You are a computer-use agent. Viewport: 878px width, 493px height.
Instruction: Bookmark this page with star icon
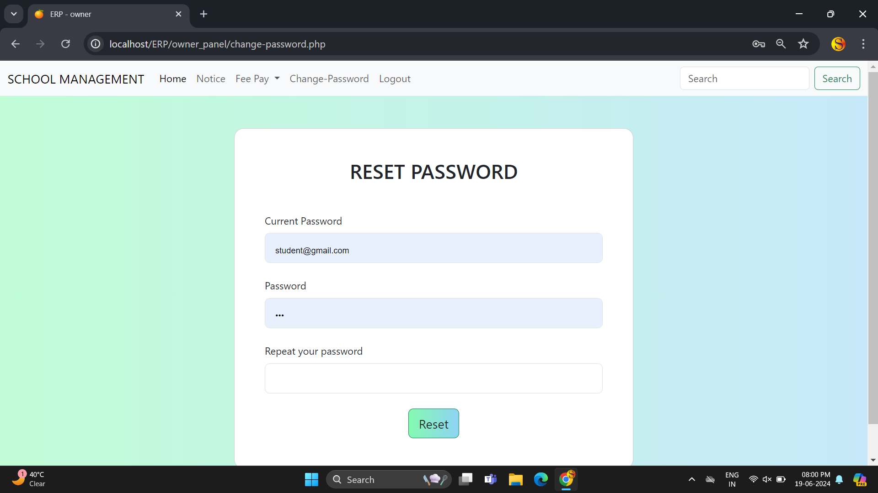[x=803, y=44]
